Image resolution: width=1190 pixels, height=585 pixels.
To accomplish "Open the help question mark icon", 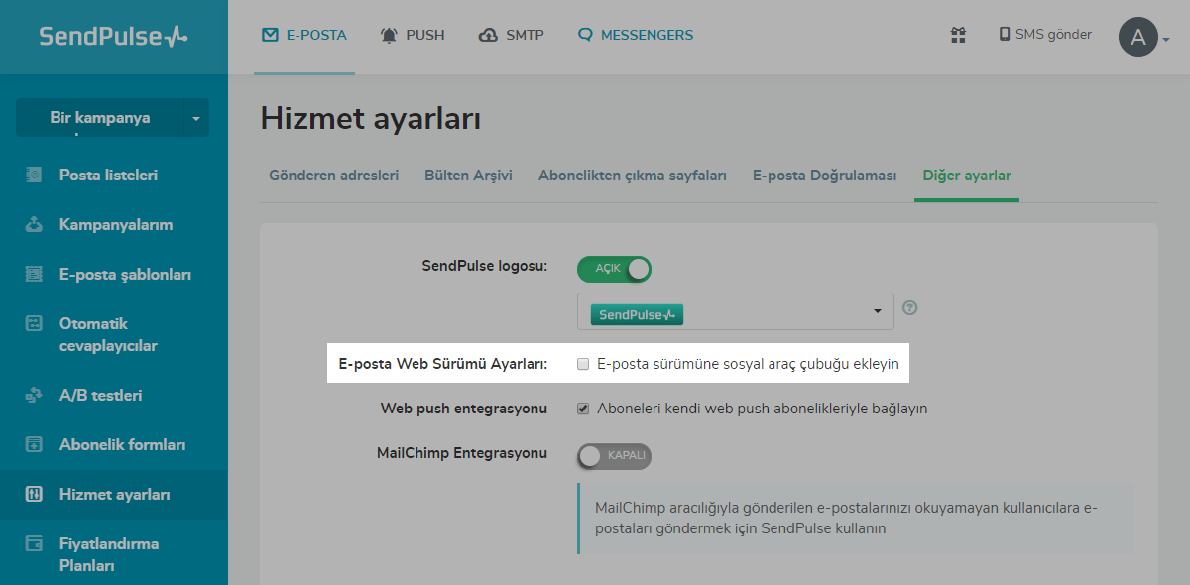I will pyautogui.click(x=909, y=308).
